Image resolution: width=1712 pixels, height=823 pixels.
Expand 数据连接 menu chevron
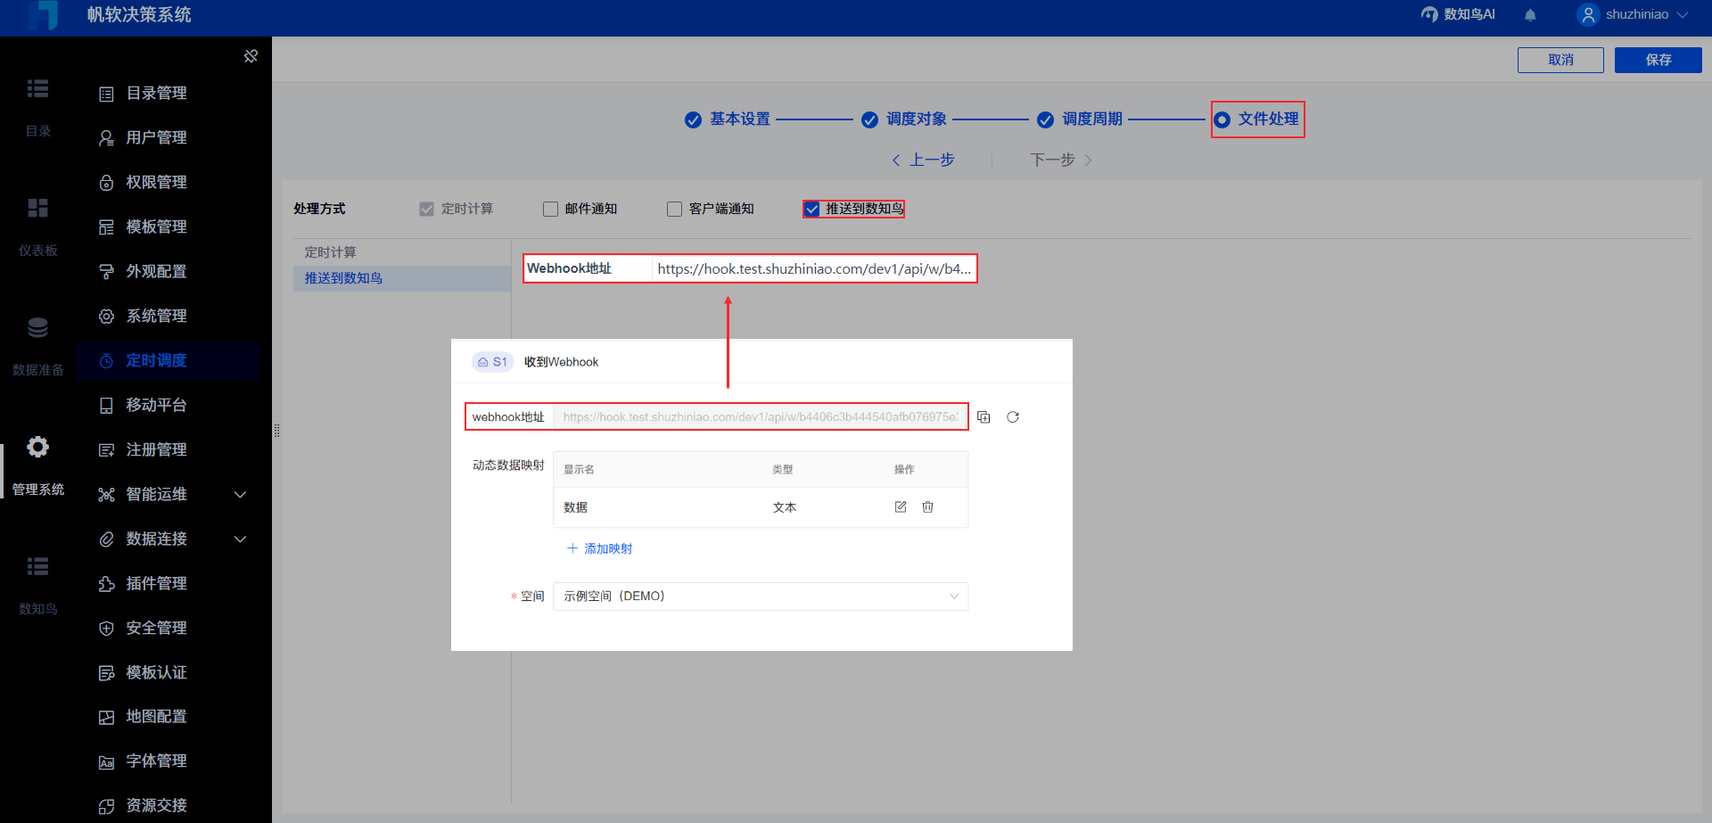[x=240, y=539]
